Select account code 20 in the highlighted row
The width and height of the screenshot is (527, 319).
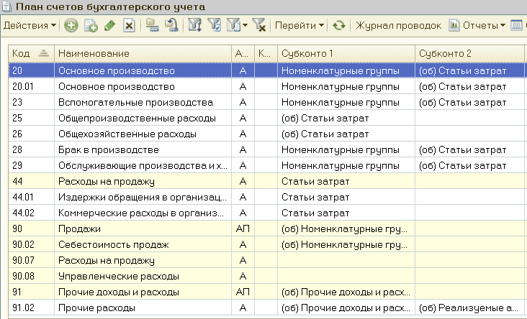point(17,71)
